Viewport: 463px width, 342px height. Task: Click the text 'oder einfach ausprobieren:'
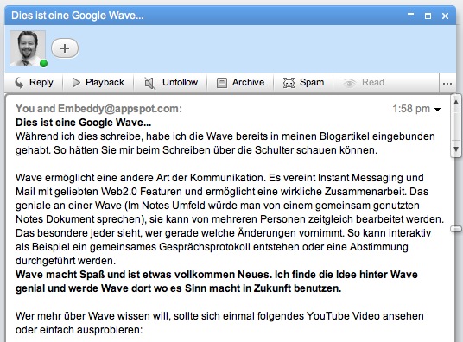click(79, 330)
